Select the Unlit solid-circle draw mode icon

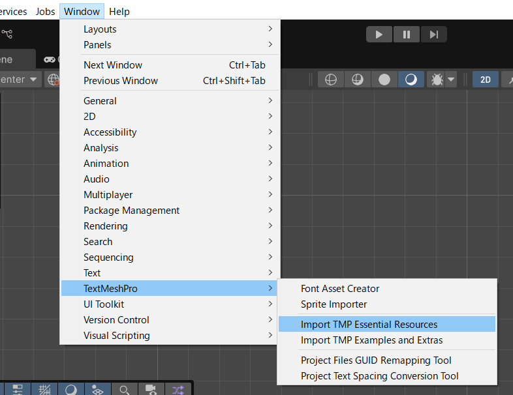[384, 80]
